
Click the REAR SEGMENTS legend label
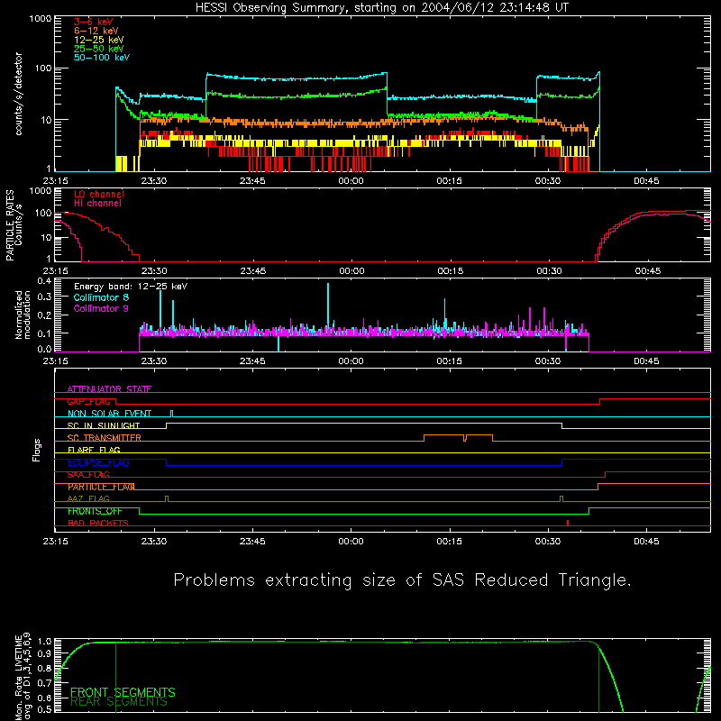click(119, 702)
